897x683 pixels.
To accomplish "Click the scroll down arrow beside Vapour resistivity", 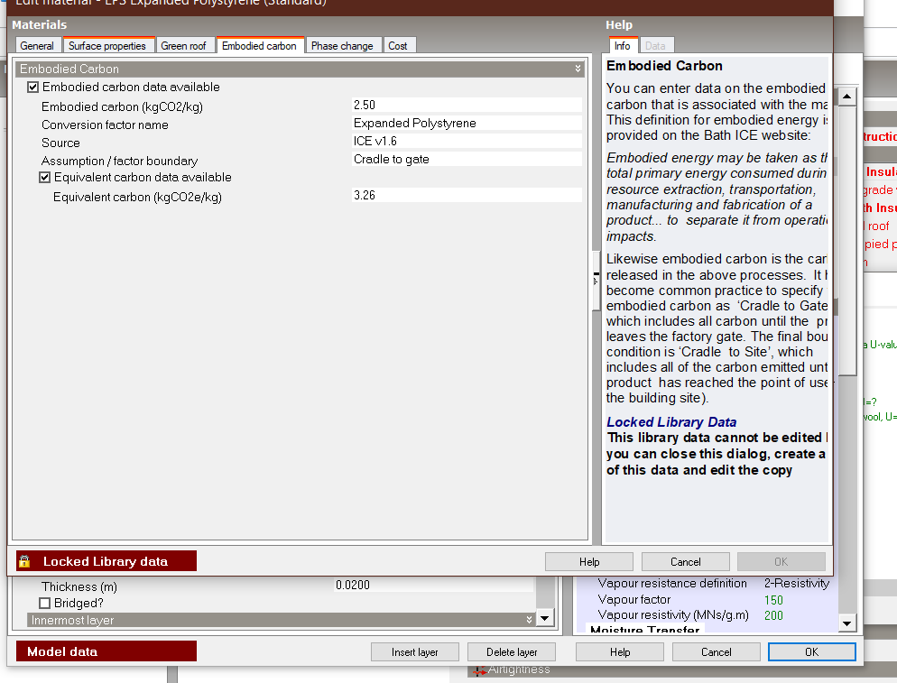I will pos(846,623).
